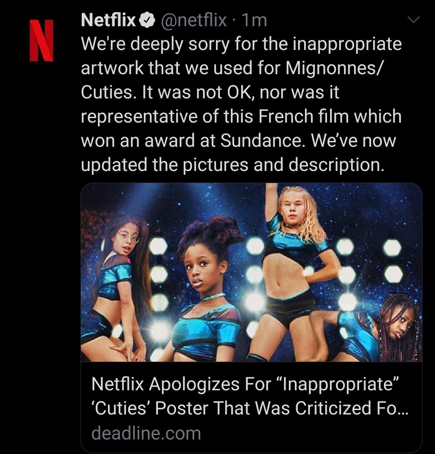The image size is (435, 454).
Task: Click the 'It was not OK' sentence
Action: [198, 93]
